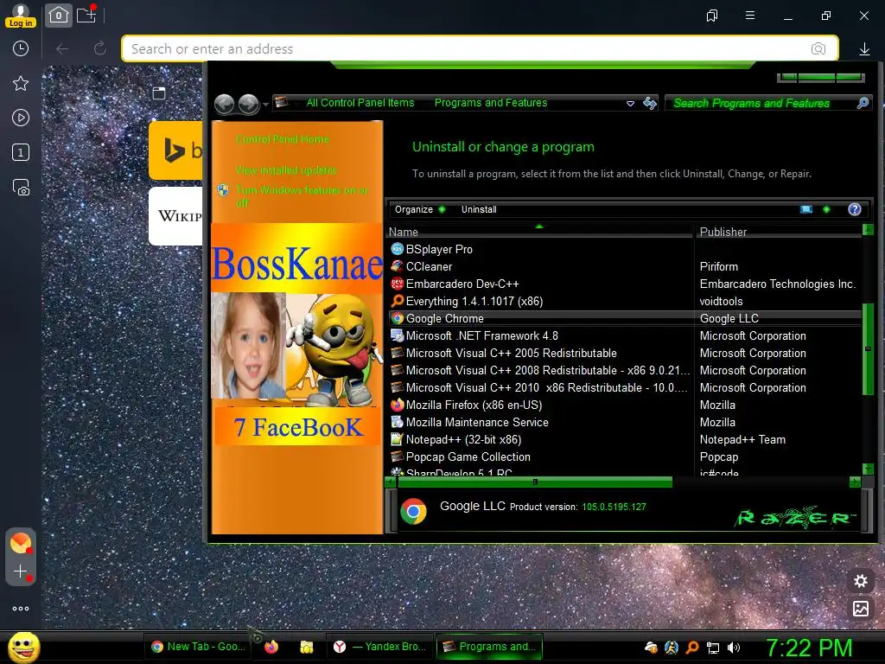Screen dimensions: 885x664
Task: Click the search magnifier in Programs and Features
Action: (x=863, y=103)
